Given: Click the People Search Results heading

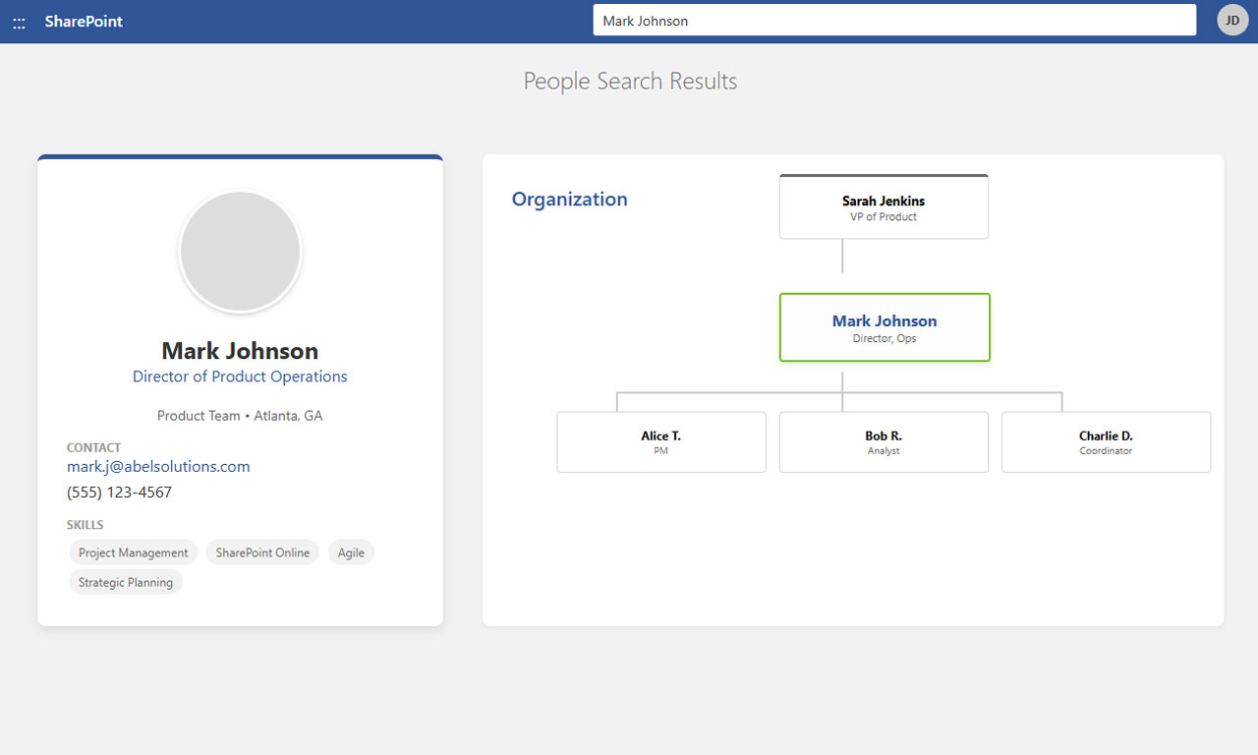Looking at the screenshot, I should (630, 82).
